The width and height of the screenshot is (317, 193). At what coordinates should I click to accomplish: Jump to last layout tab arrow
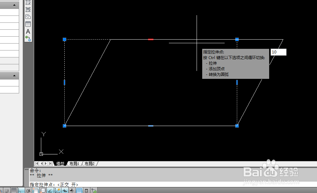(50, 163)
